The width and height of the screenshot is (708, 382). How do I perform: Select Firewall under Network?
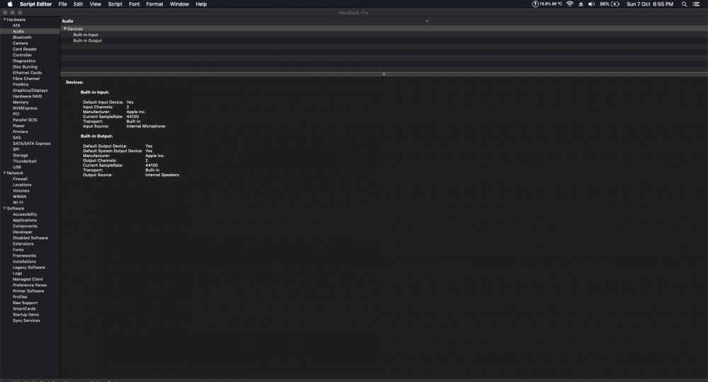point(20,179)
